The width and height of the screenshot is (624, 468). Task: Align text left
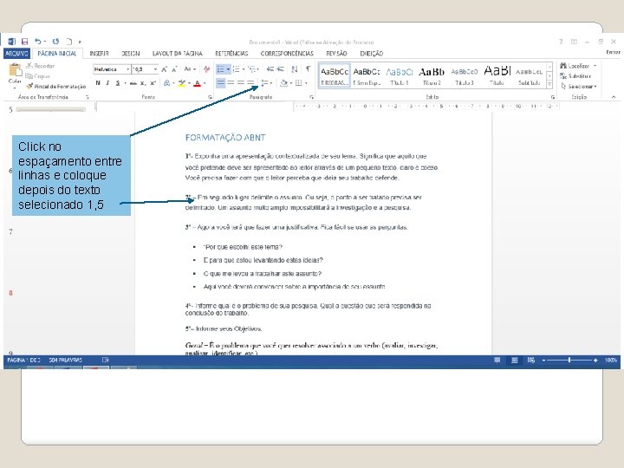(x=220, y=83)
